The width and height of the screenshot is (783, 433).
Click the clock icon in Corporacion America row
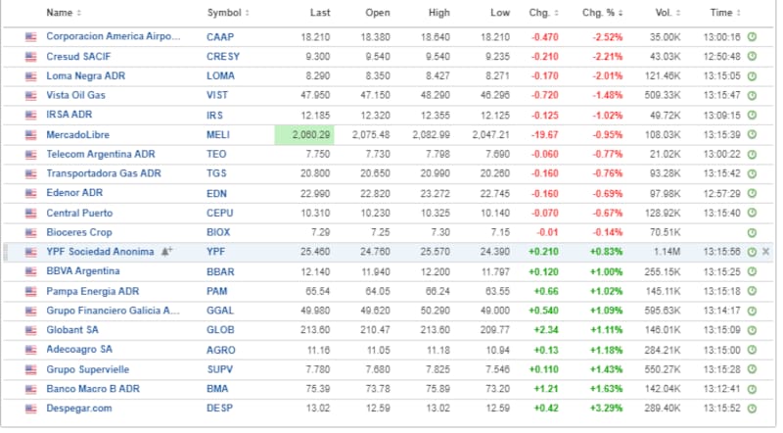pos(751,36)
